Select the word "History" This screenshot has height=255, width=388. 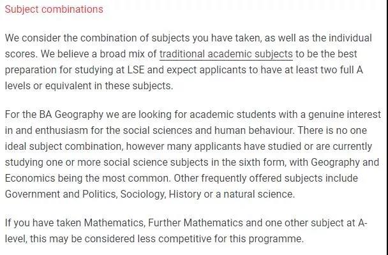185,194
